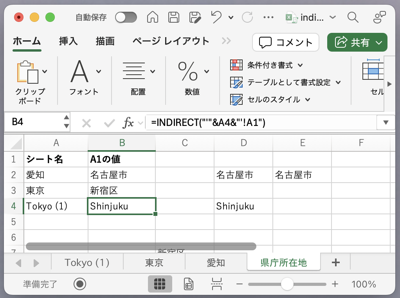This screenshot has height=298, width=400.
Task: Select cell D4 containing Shinjuku
Action: (243, 206)
